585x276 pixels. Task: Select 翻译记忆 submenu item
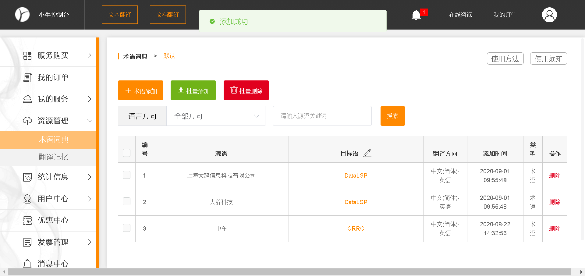click(48, 157)
